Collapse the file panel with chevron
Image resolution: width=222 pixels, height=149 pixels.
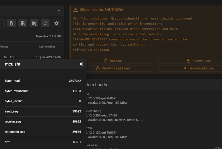pos(59,11)
